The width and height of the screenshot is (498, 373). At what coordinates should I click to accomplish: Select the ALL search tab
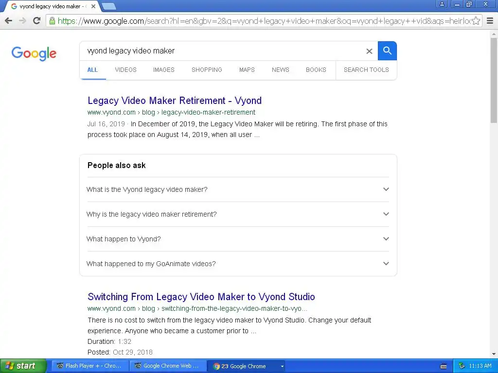coord(92,70)
